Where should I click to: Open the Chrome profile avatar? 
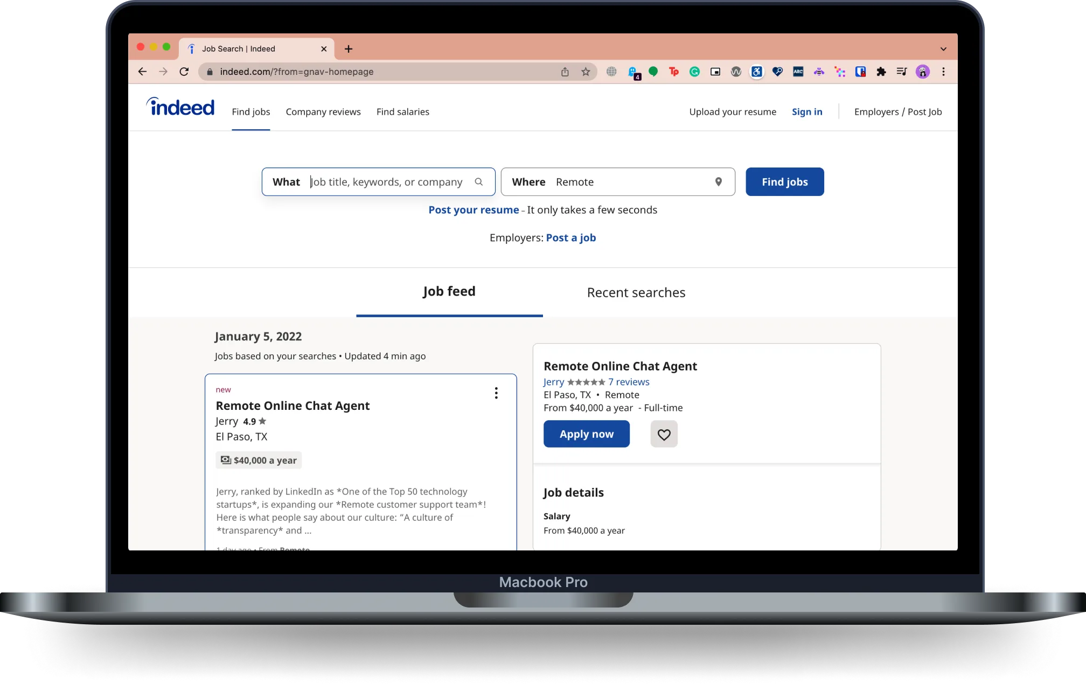pyautogui.click(x=923, y=72)
